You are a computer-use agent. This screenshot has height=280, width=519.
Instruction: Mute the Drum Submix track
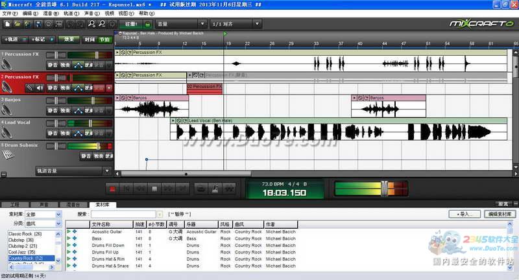[x=86, y=156]
